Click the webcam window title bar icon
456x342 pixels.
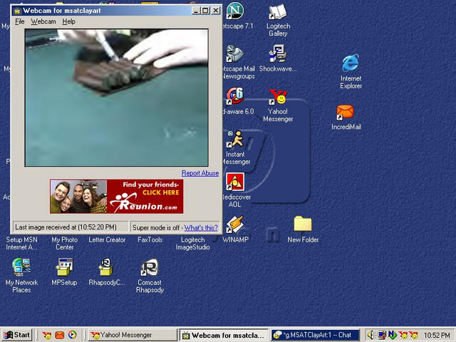pos(17,11)
